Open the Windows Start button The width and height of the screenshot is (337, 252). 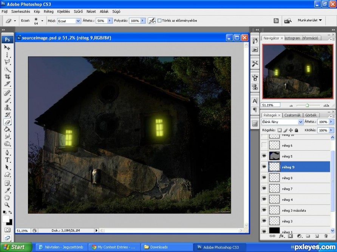[x=16, y=247]
